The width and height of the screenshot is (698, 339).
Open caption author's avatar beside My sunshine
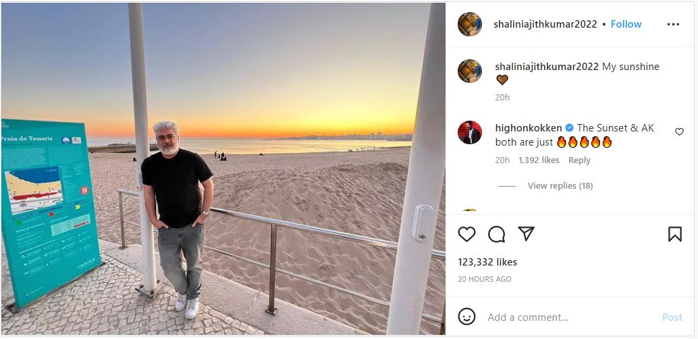pyautogui.click(x=470, y=71)
